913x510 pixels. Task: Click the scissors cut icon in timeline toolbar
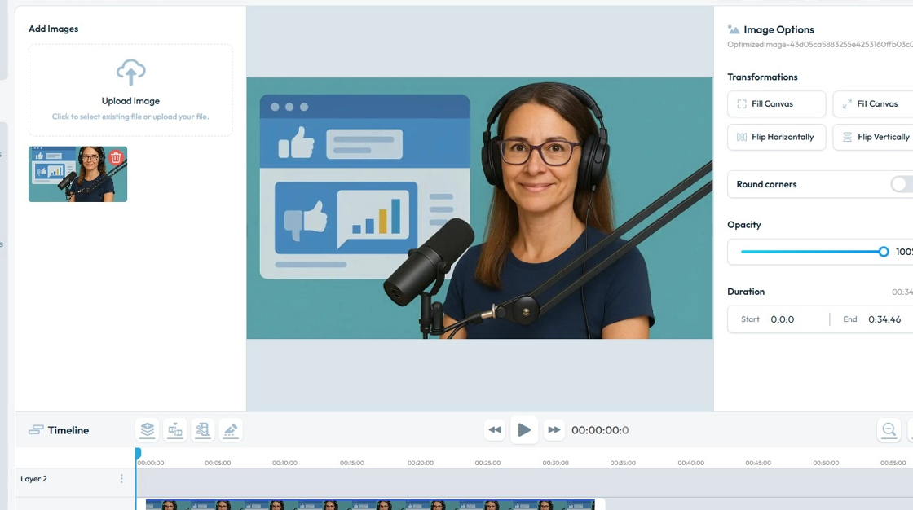[x=203, y=430]
